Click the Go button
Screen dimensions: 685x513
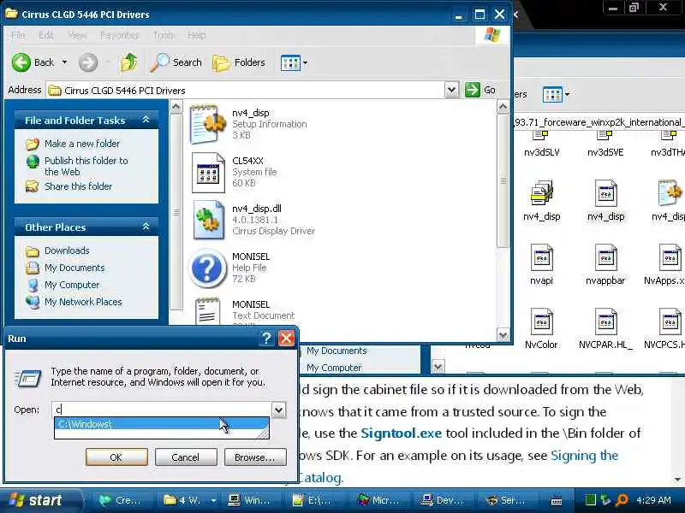(x=480, y=91)
